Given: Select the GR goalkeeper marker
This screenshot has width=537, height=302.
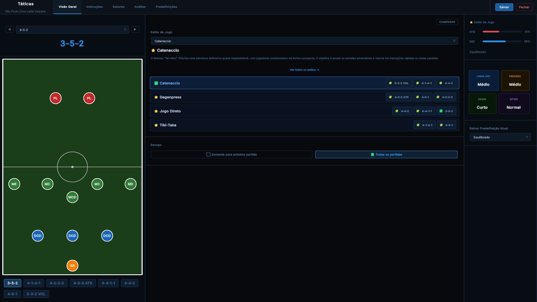Looking at the screenshot, I should click(x=72, y=266).
